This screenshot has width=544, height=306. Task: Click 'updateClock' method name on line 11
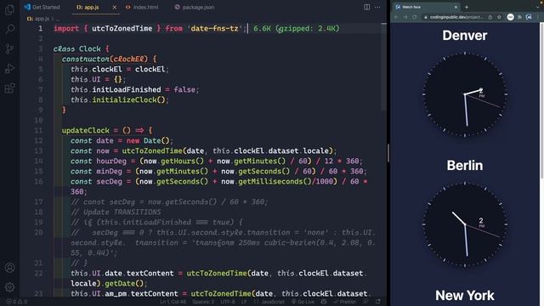point(86,130)
